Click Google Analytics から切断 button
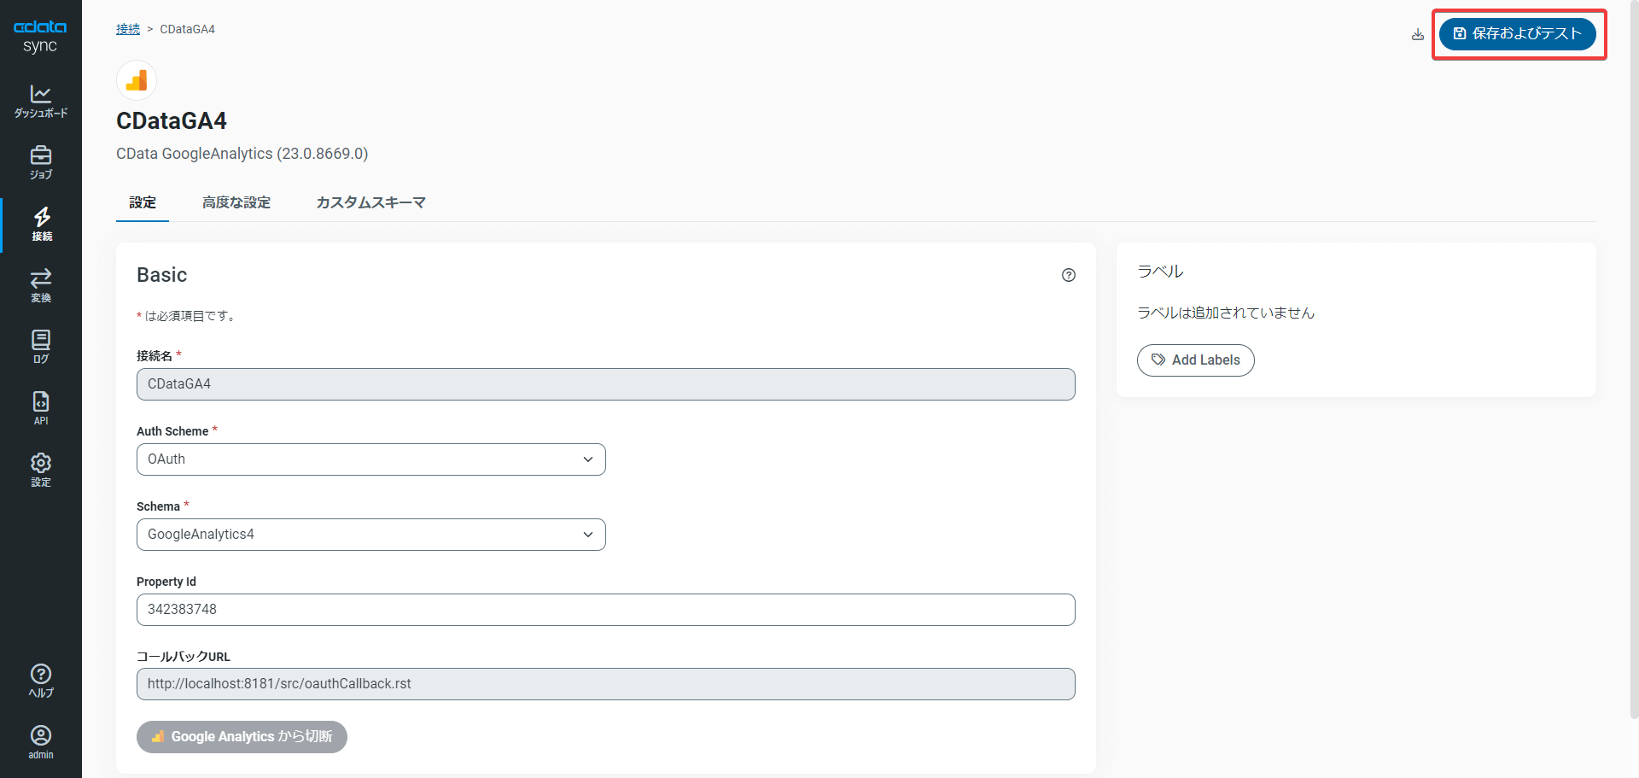1639x778 pixels. (x=242, y=737)
